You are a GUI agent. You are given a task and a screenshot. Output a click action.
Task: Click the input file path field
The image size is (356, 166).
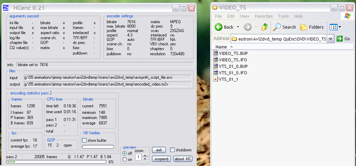pyautogui.click(x=108, y=77)
